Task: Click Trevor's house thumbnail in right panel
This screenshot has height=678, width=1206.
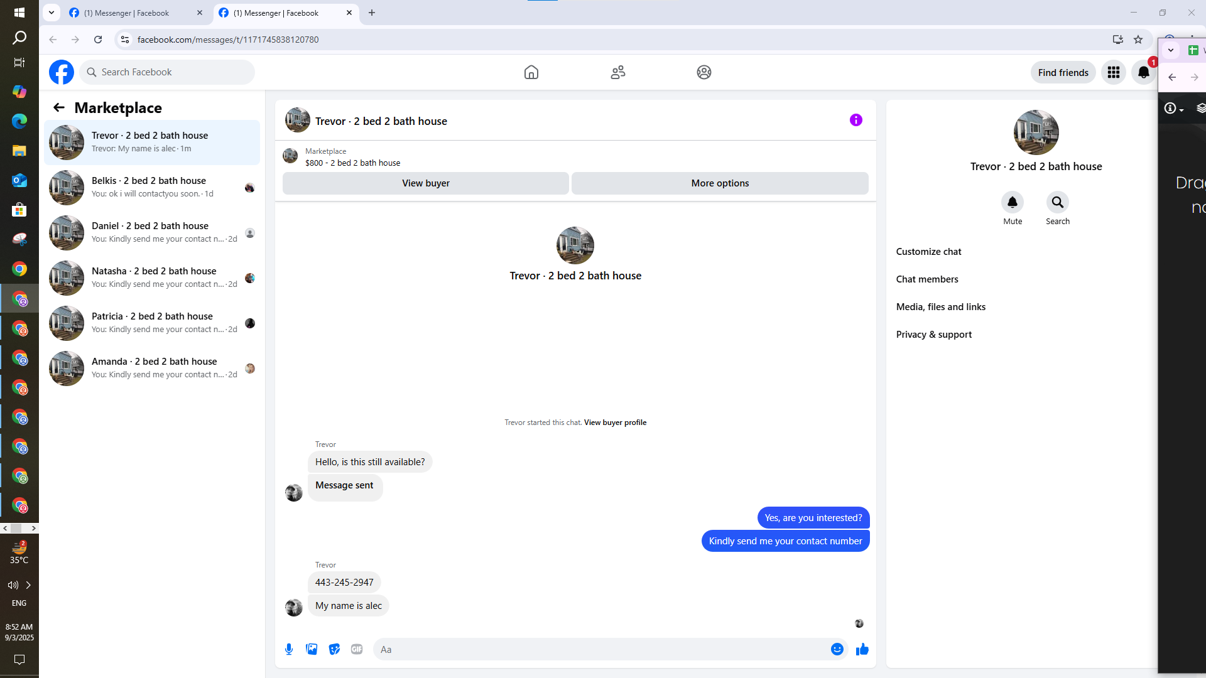Action: click(x=1036, y=132)
